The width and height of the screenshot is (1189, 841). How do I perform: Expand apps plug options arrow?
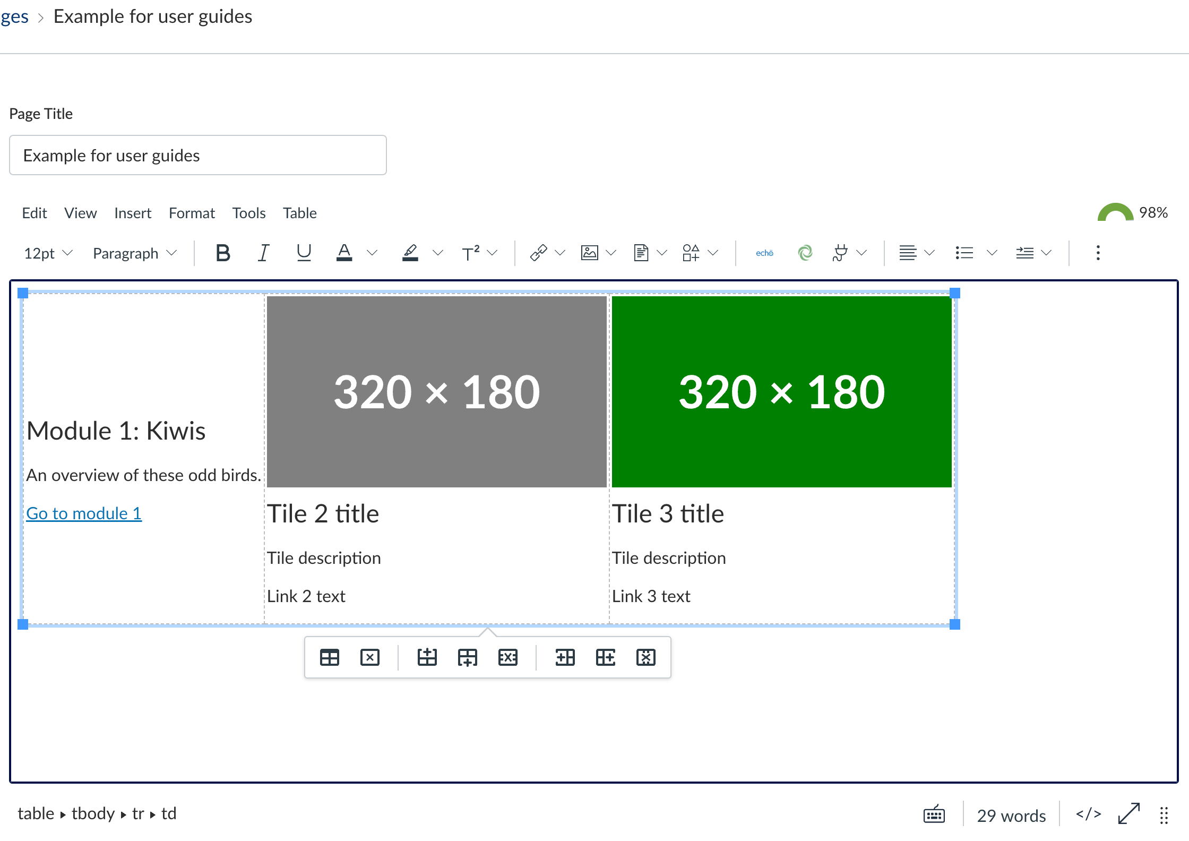click(862, 253)
